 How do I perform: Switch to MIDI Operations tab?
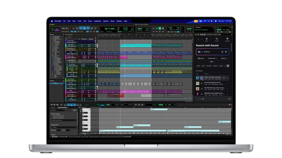(x=62, y=107)
